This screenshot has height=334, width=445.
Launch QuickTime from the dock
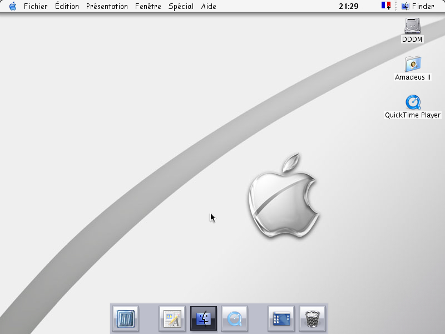(234, 318)
